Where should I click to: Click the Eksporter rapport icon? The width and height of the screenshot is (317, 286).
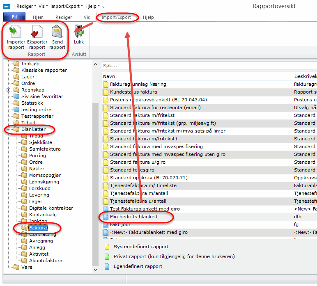[x=37, y=32]
